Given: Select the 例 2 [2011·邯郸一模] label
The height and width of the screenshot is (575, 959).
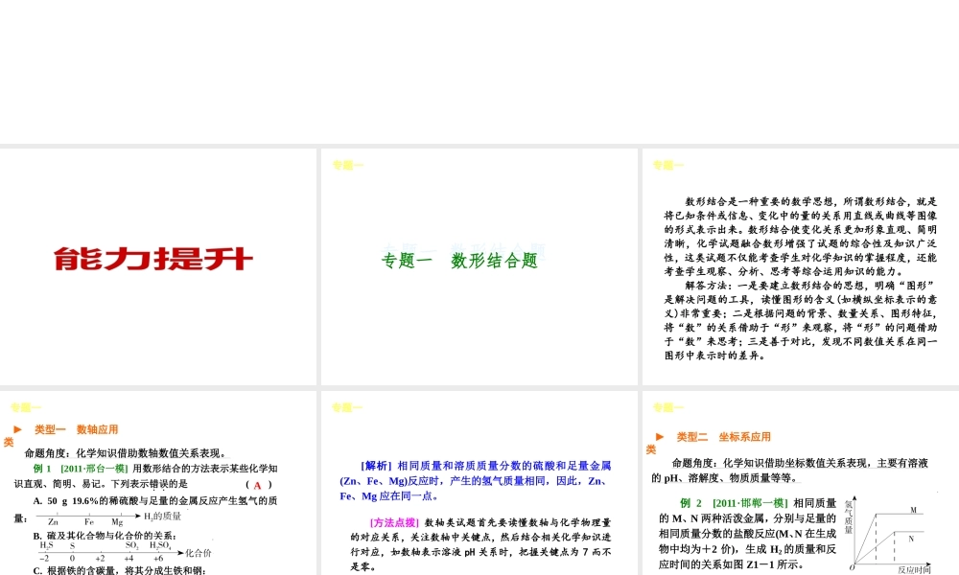Looking at the screenshot, I should tap(734, 503).
